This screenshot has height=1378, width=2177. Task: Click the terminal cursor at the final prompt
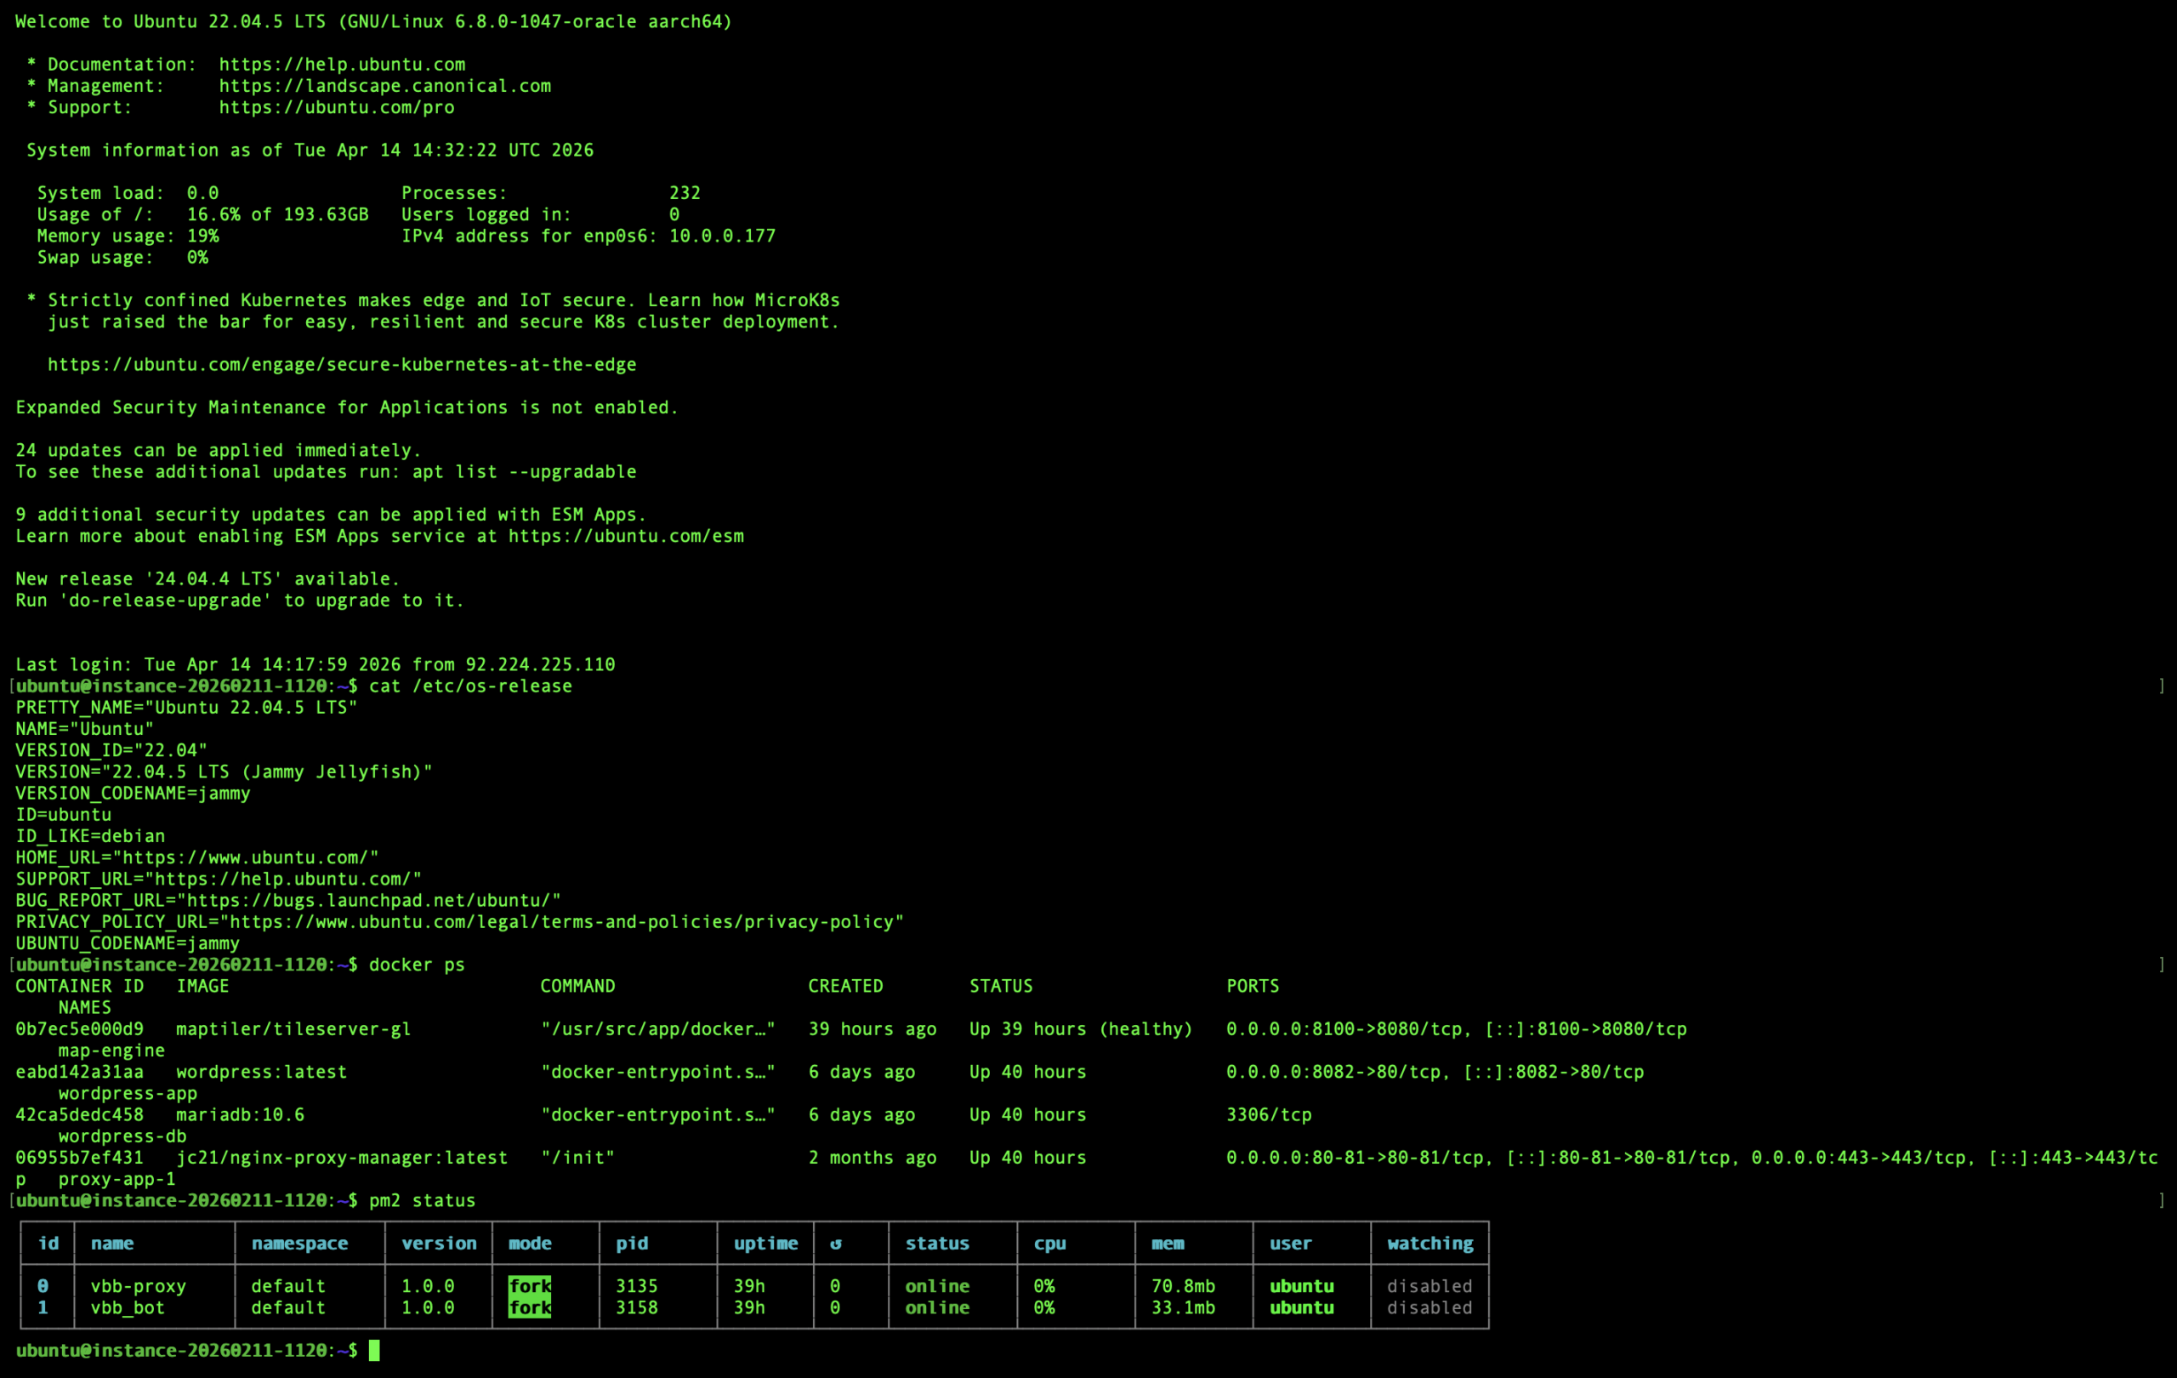374,1351
